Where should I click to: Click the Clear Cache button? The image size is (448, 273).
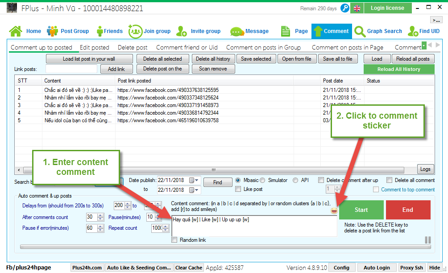[189, 268]
